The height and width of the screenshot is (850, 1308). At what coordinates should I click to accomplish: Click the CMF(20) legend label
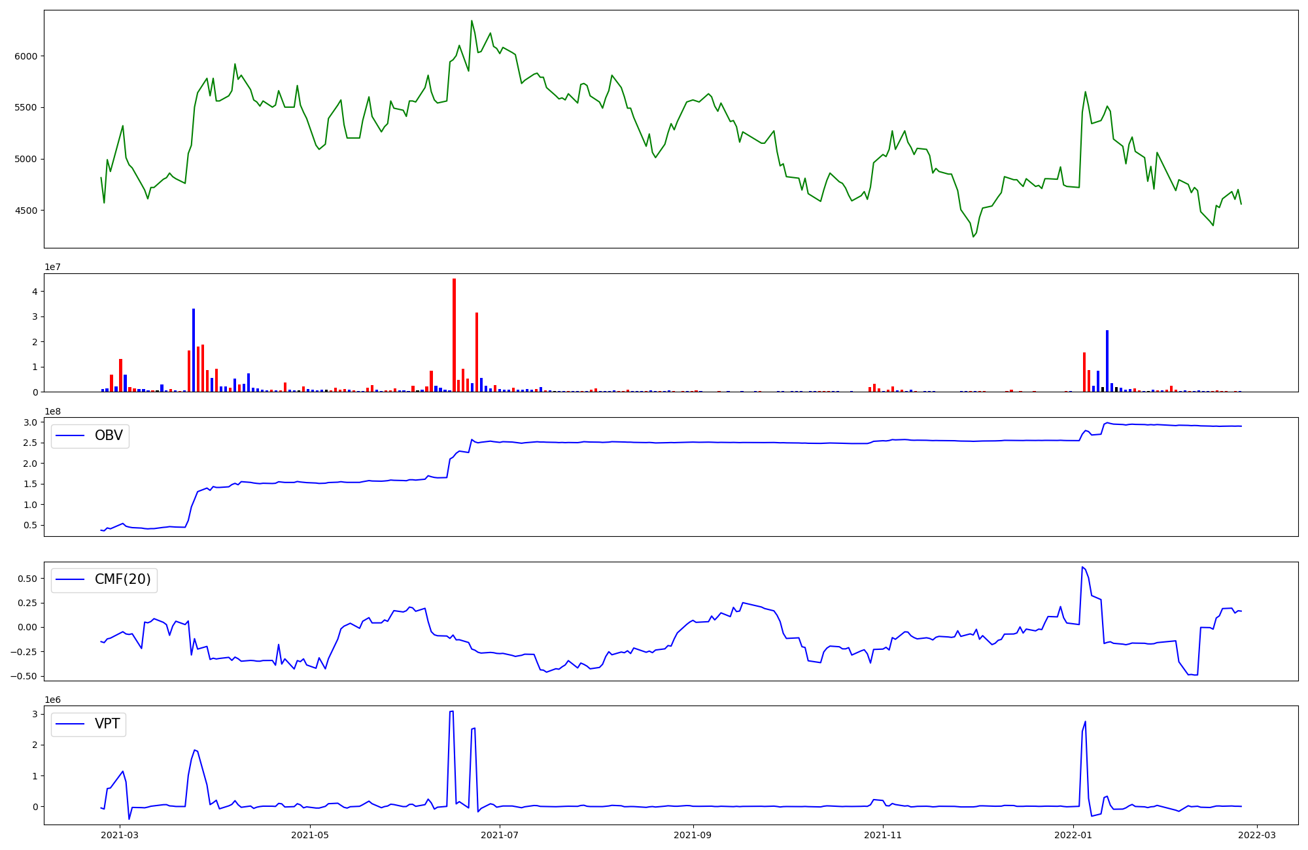point(122,579)
